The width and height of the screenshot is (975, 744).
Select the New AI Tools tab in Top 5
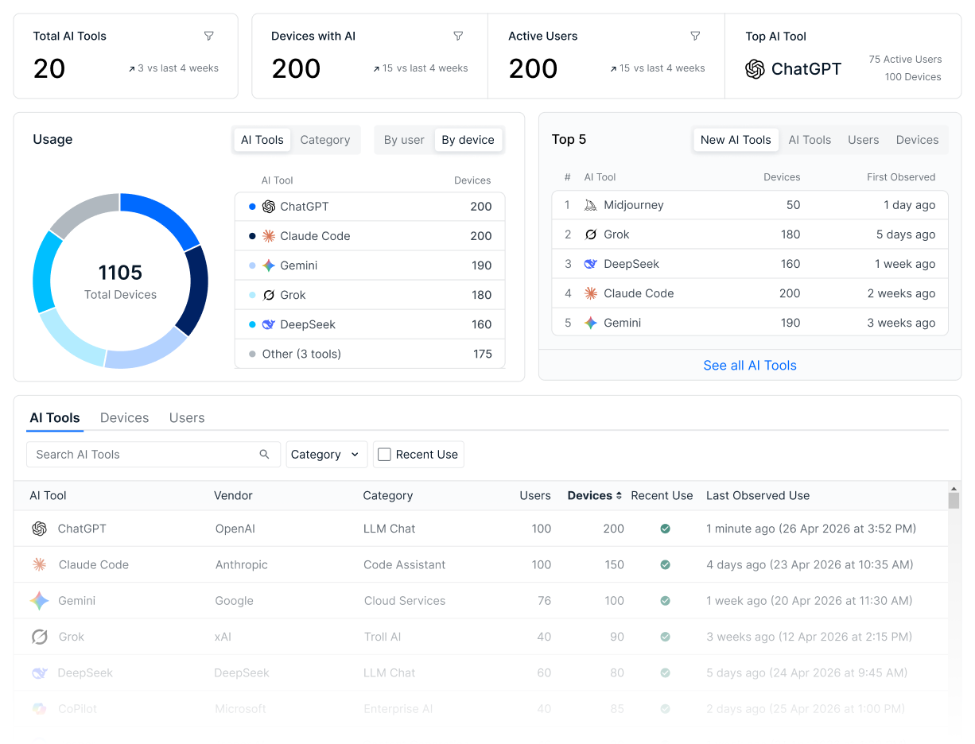[736, 140]
